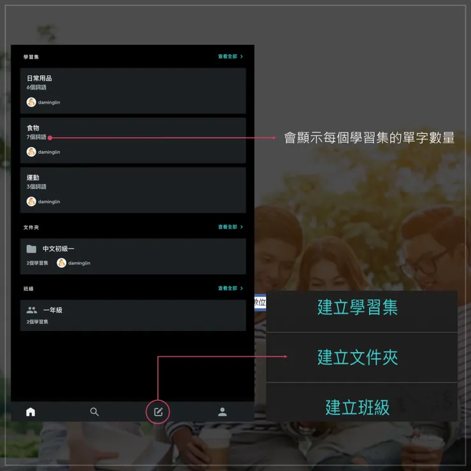Click daminglin username in 中文初級一 folder
This screenshot has width=471, height=471.
[x=80, y=263]
